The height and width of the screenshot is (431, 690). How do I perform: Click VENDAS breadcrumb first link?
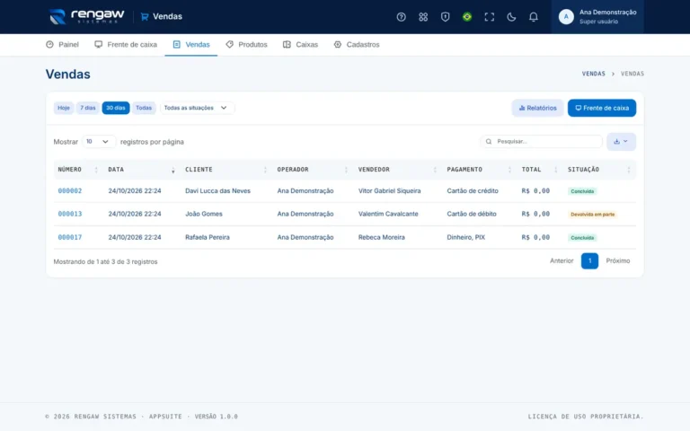click(594, 74)
